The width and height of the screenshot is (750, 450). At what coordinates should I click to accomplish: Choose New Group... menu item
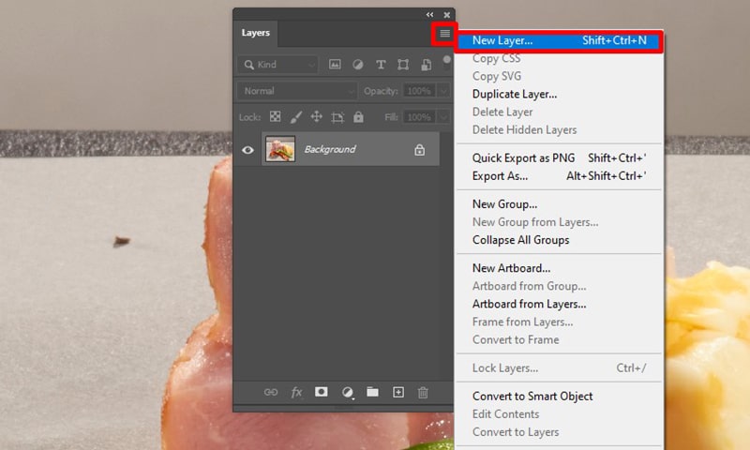tap(559, 204)
